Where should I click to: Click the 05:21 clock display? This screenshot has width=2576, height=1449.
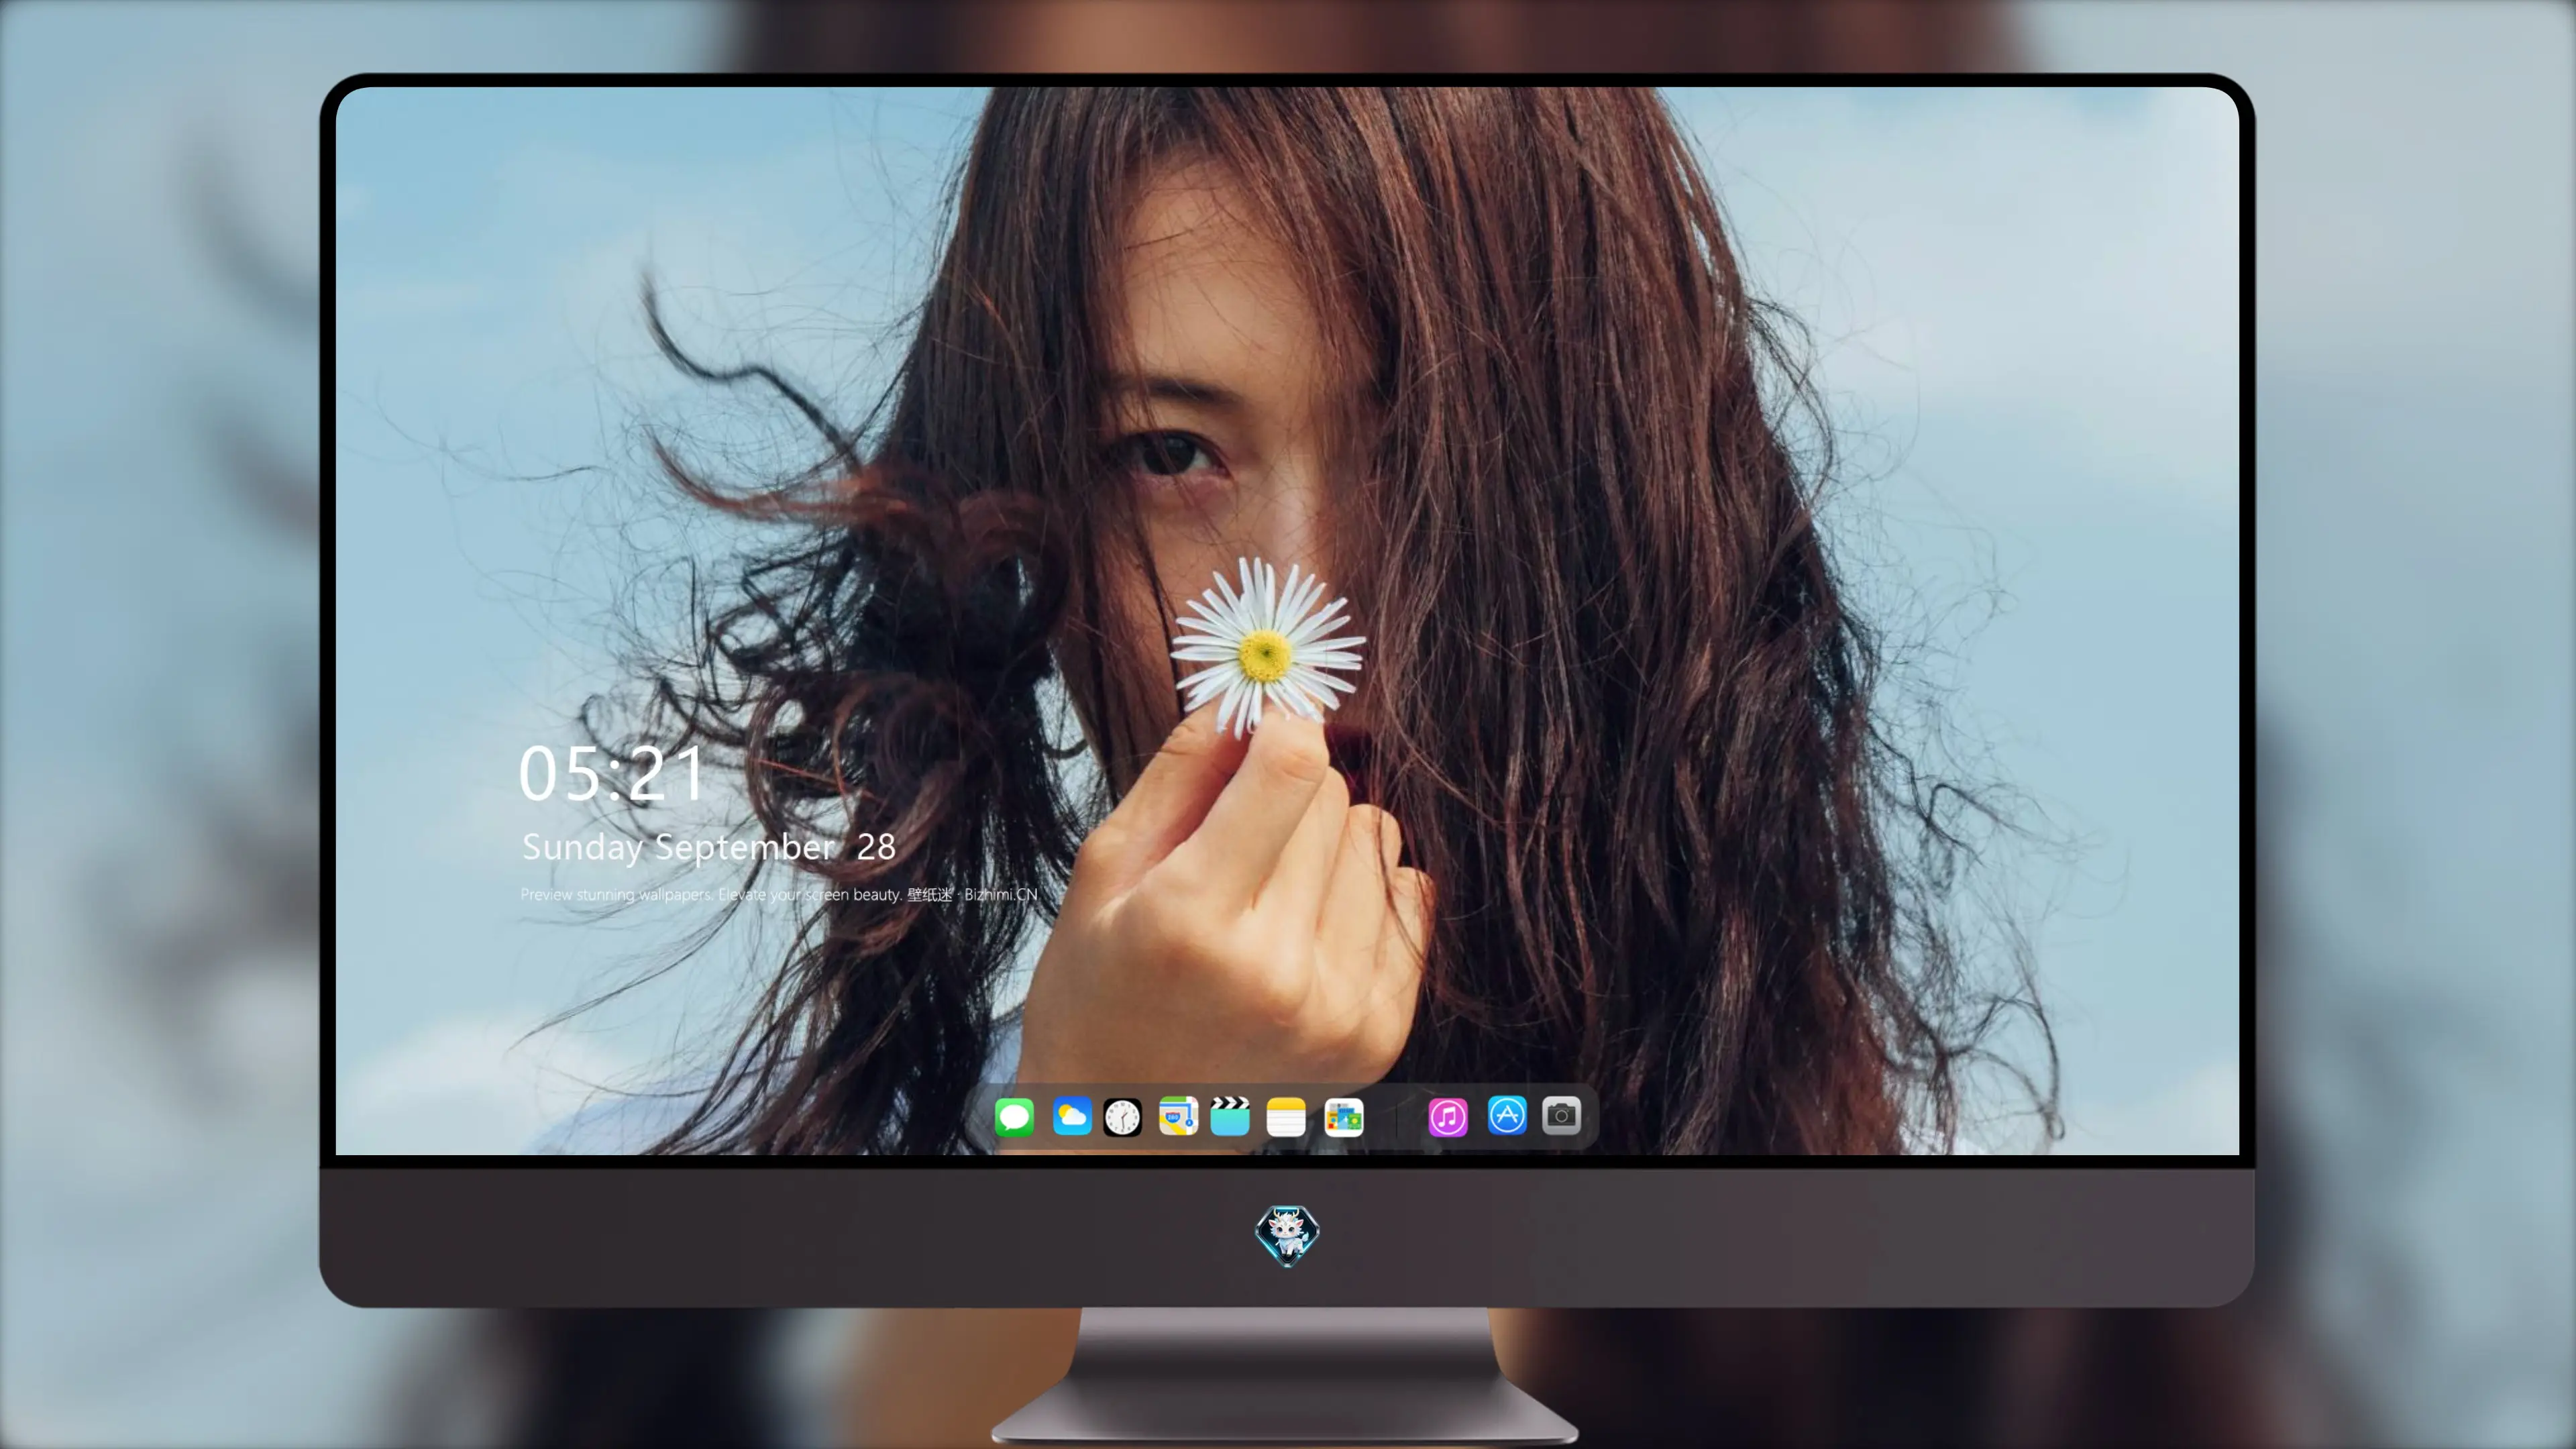pos(612,774)
